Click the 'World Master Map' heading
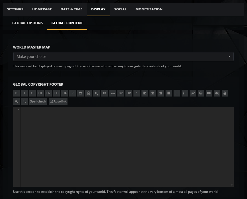This screenshot has height=199, width=247. tap(32, 47)
